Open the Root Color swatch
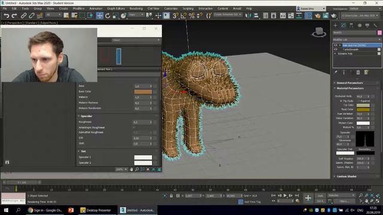Image resolution: width=383 pixels, height=215 pixels. (x=363, y=109)
